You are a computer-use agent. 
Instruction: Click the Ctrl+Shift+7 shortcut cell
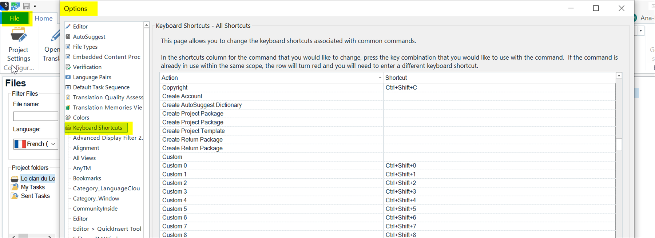pos(499,226)
